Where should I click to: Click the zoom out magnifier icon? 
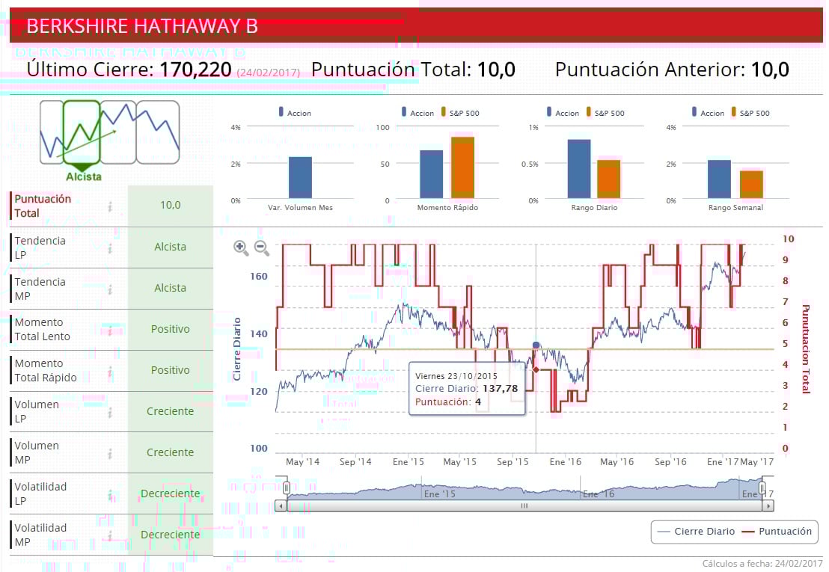(262, 247)
